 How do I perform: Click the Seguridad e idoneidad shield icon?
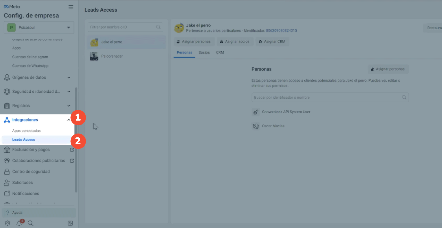(x=7, y=92)
